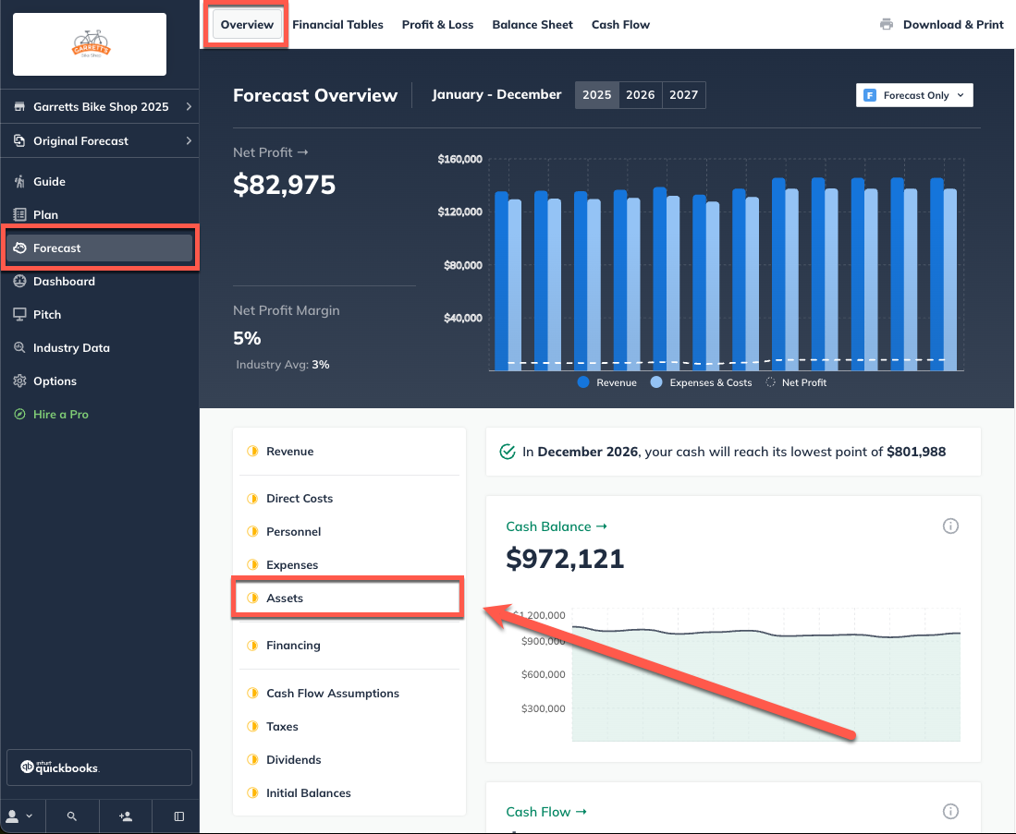Click Download & Print button
This screenshot has height=834, width=1016.
click(x=942, y=25)
